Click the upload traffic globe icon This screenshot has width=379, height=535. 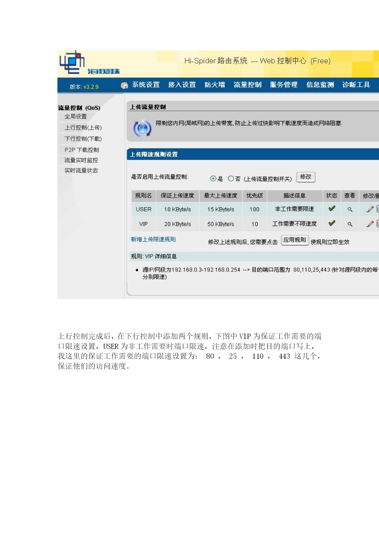coord(142,128)
